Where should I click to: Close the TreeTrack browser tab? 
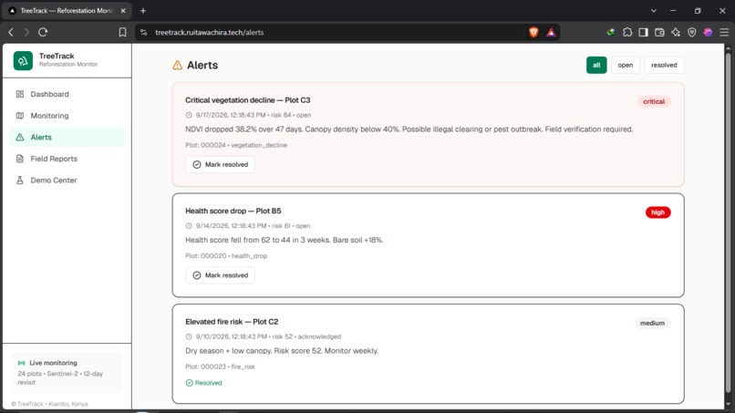click(123, 10)
